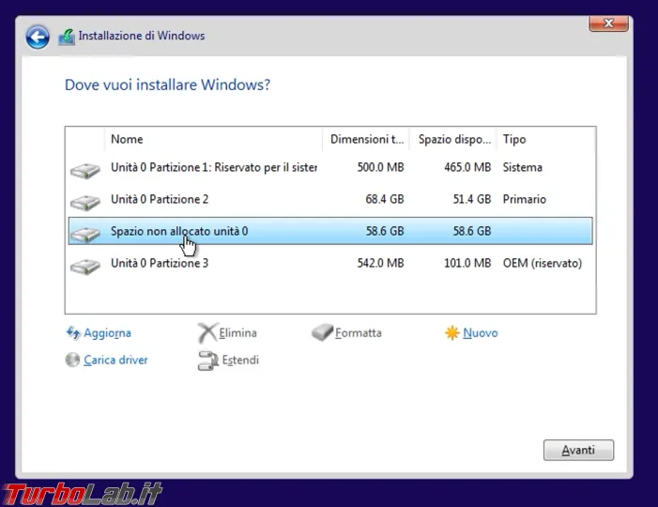Click the Installazione di Windows title text
The width and height of the screenshot is (658, 507).
click(142, 36)
